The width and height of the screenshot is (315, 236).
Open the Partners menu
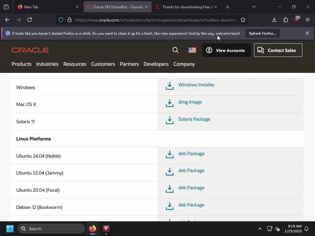point(129,64)
